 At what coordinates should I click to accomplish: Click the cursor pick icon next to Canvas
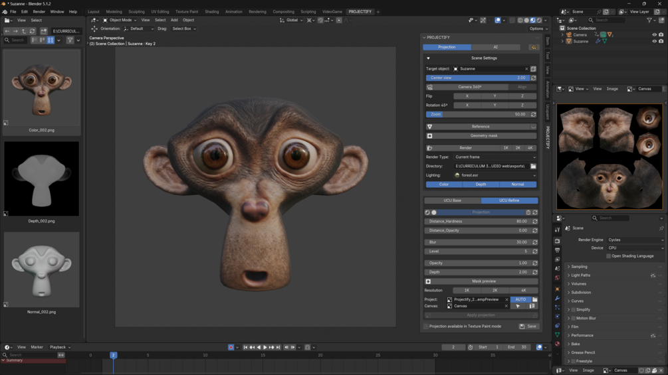518,306
